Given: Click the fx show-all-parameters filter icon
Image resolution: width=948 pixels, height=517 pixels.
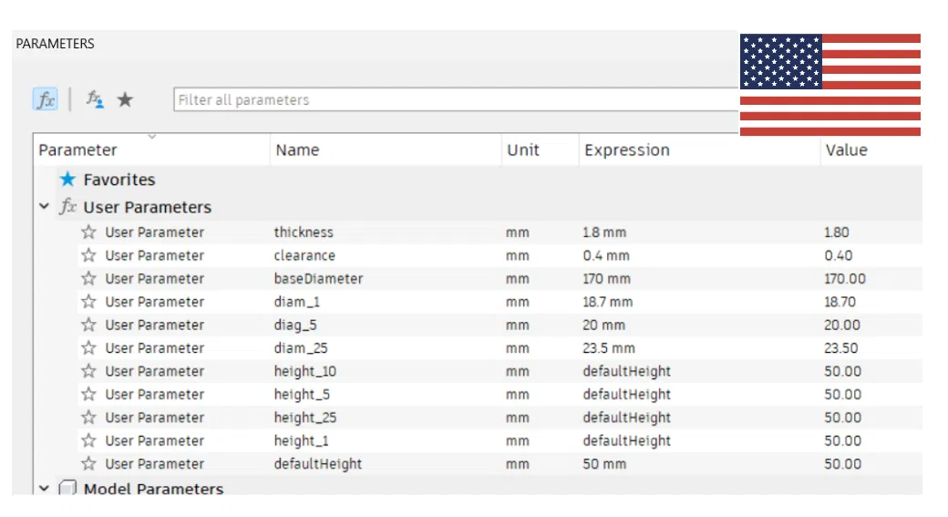Looking at the screenshot, I should click(x=46, y=100).
